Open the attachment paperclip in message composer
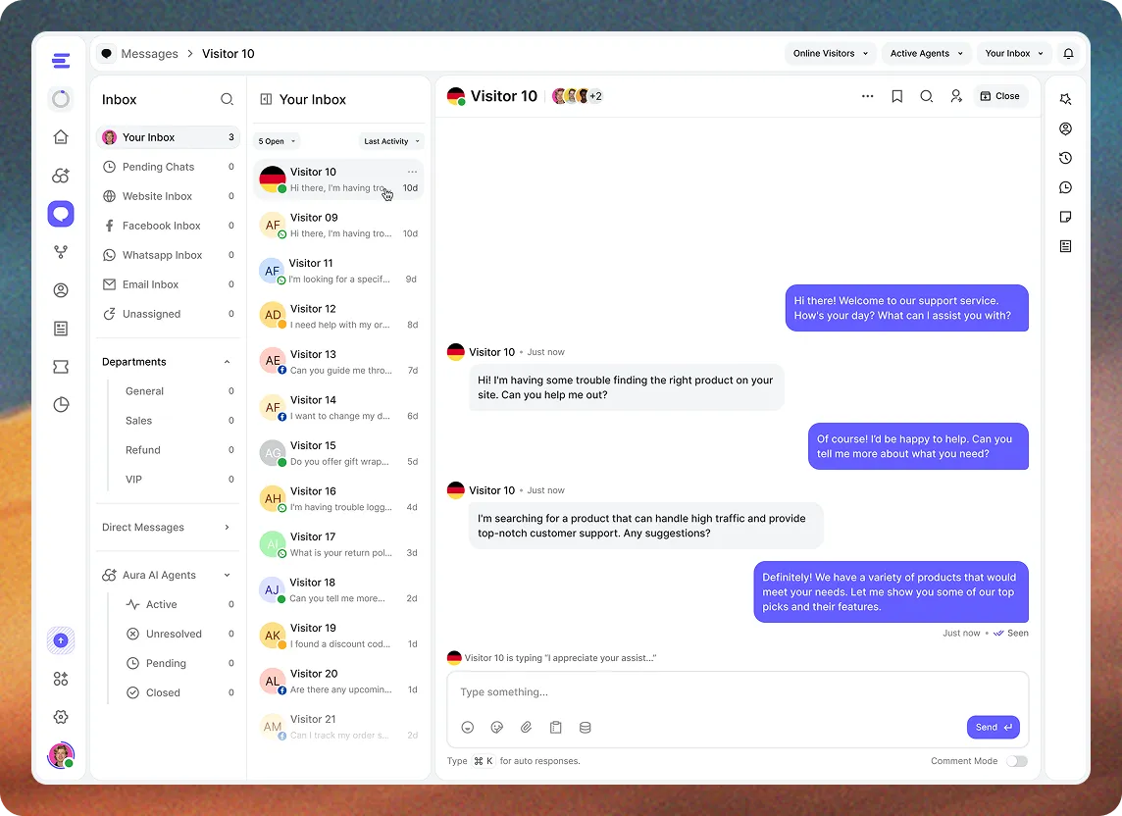The height and width of the screenshot is (816, 1122). (526, 728)
